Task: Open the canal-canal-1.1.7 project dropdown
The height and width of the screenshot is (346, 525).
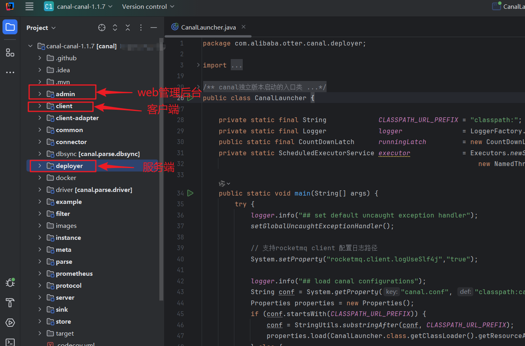Action: pos(85,6)
